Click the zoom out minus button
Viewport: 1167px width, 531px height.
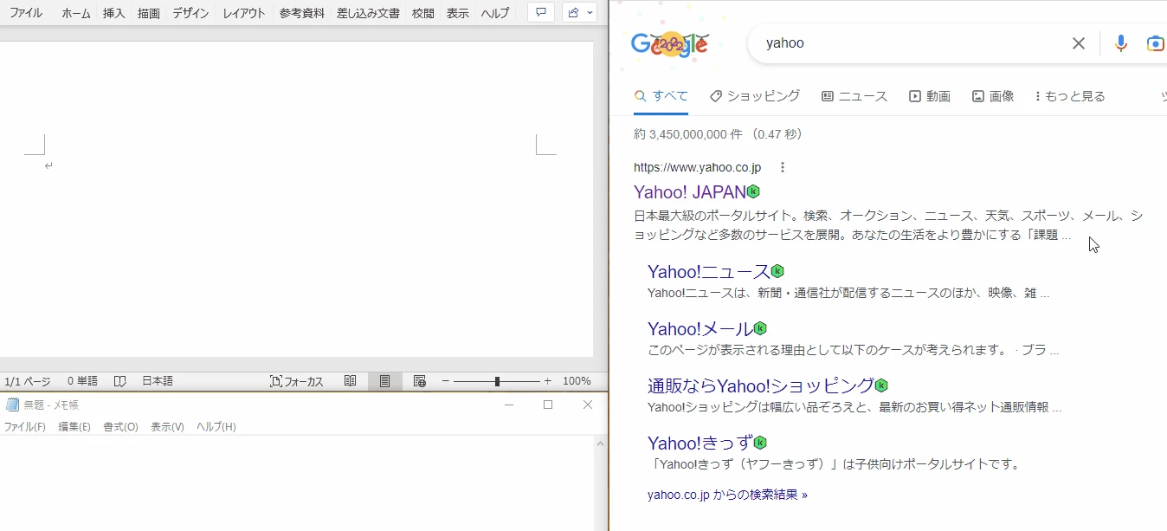[x=446, y=381]
